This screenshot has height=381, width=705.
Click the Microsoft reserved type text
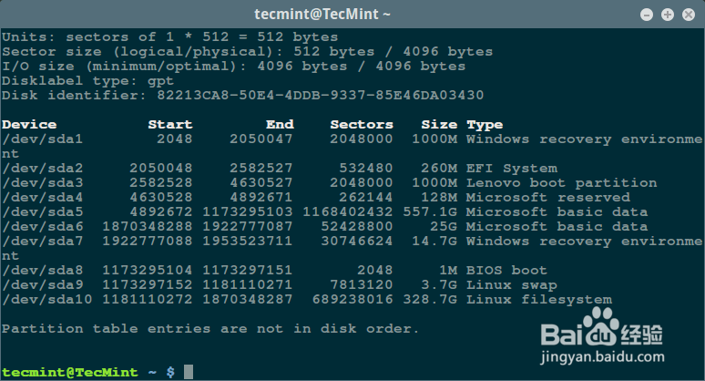(548, 198)
